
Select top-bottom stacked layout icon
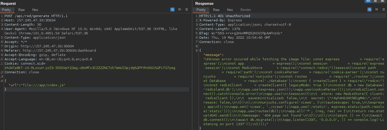coord(375,1)
